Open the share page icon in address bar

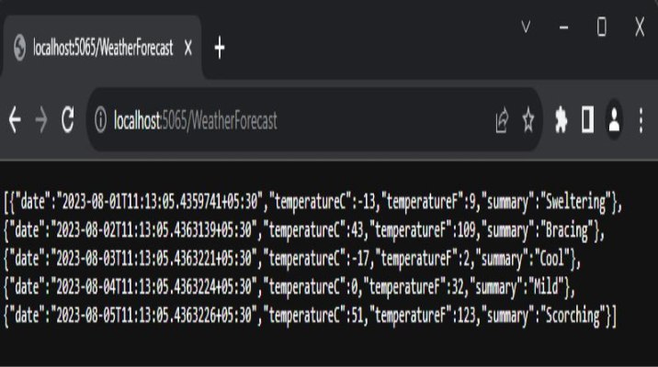click(502, 120)
